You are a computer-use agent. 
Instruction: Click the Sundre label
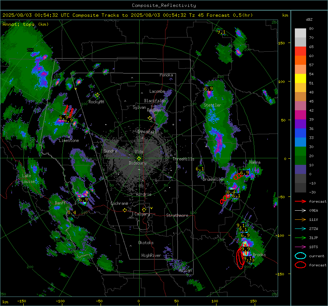tap(110, 151)
